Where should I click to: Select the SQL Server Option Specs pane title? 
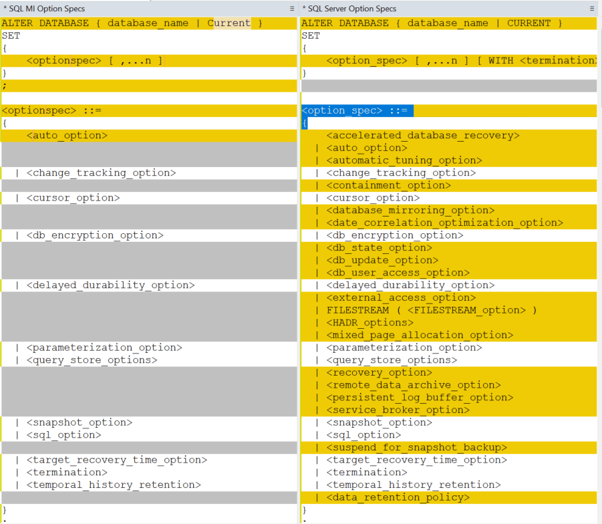coord(349,9)
